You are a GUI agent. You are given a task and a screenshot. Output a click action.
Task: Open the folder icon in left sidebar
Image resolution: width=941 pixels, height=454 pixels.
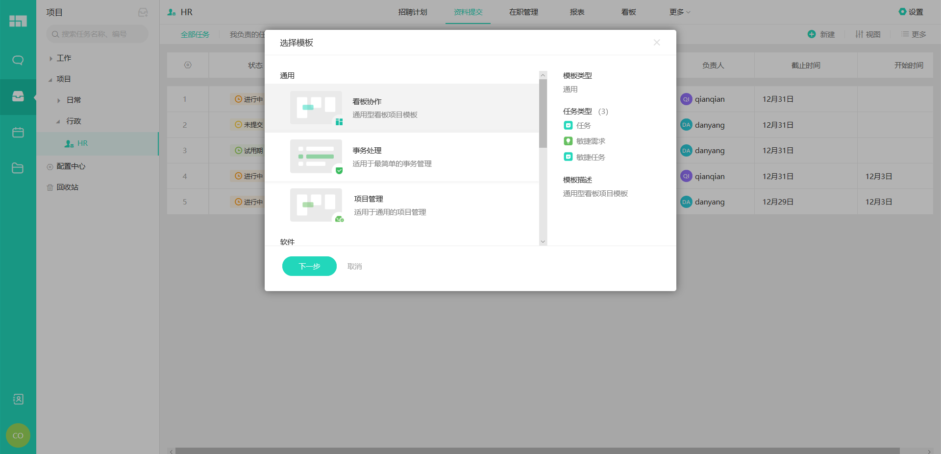(x=18, y=168)
